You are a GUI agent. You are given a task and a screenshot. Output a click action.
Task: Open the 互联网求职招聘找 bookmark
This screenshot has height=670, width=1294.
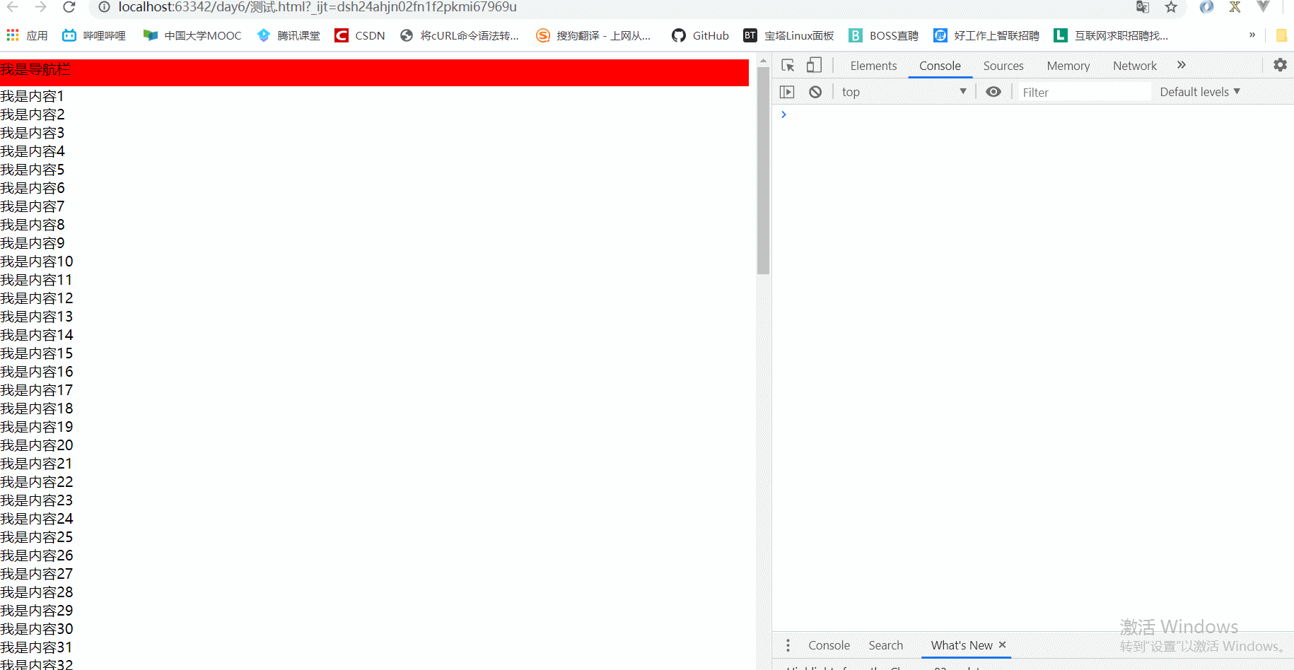click(1111, 35)
